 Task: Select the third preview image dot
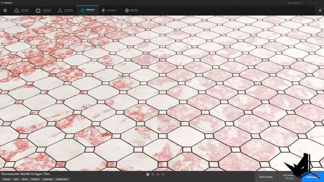click(158, 174)
